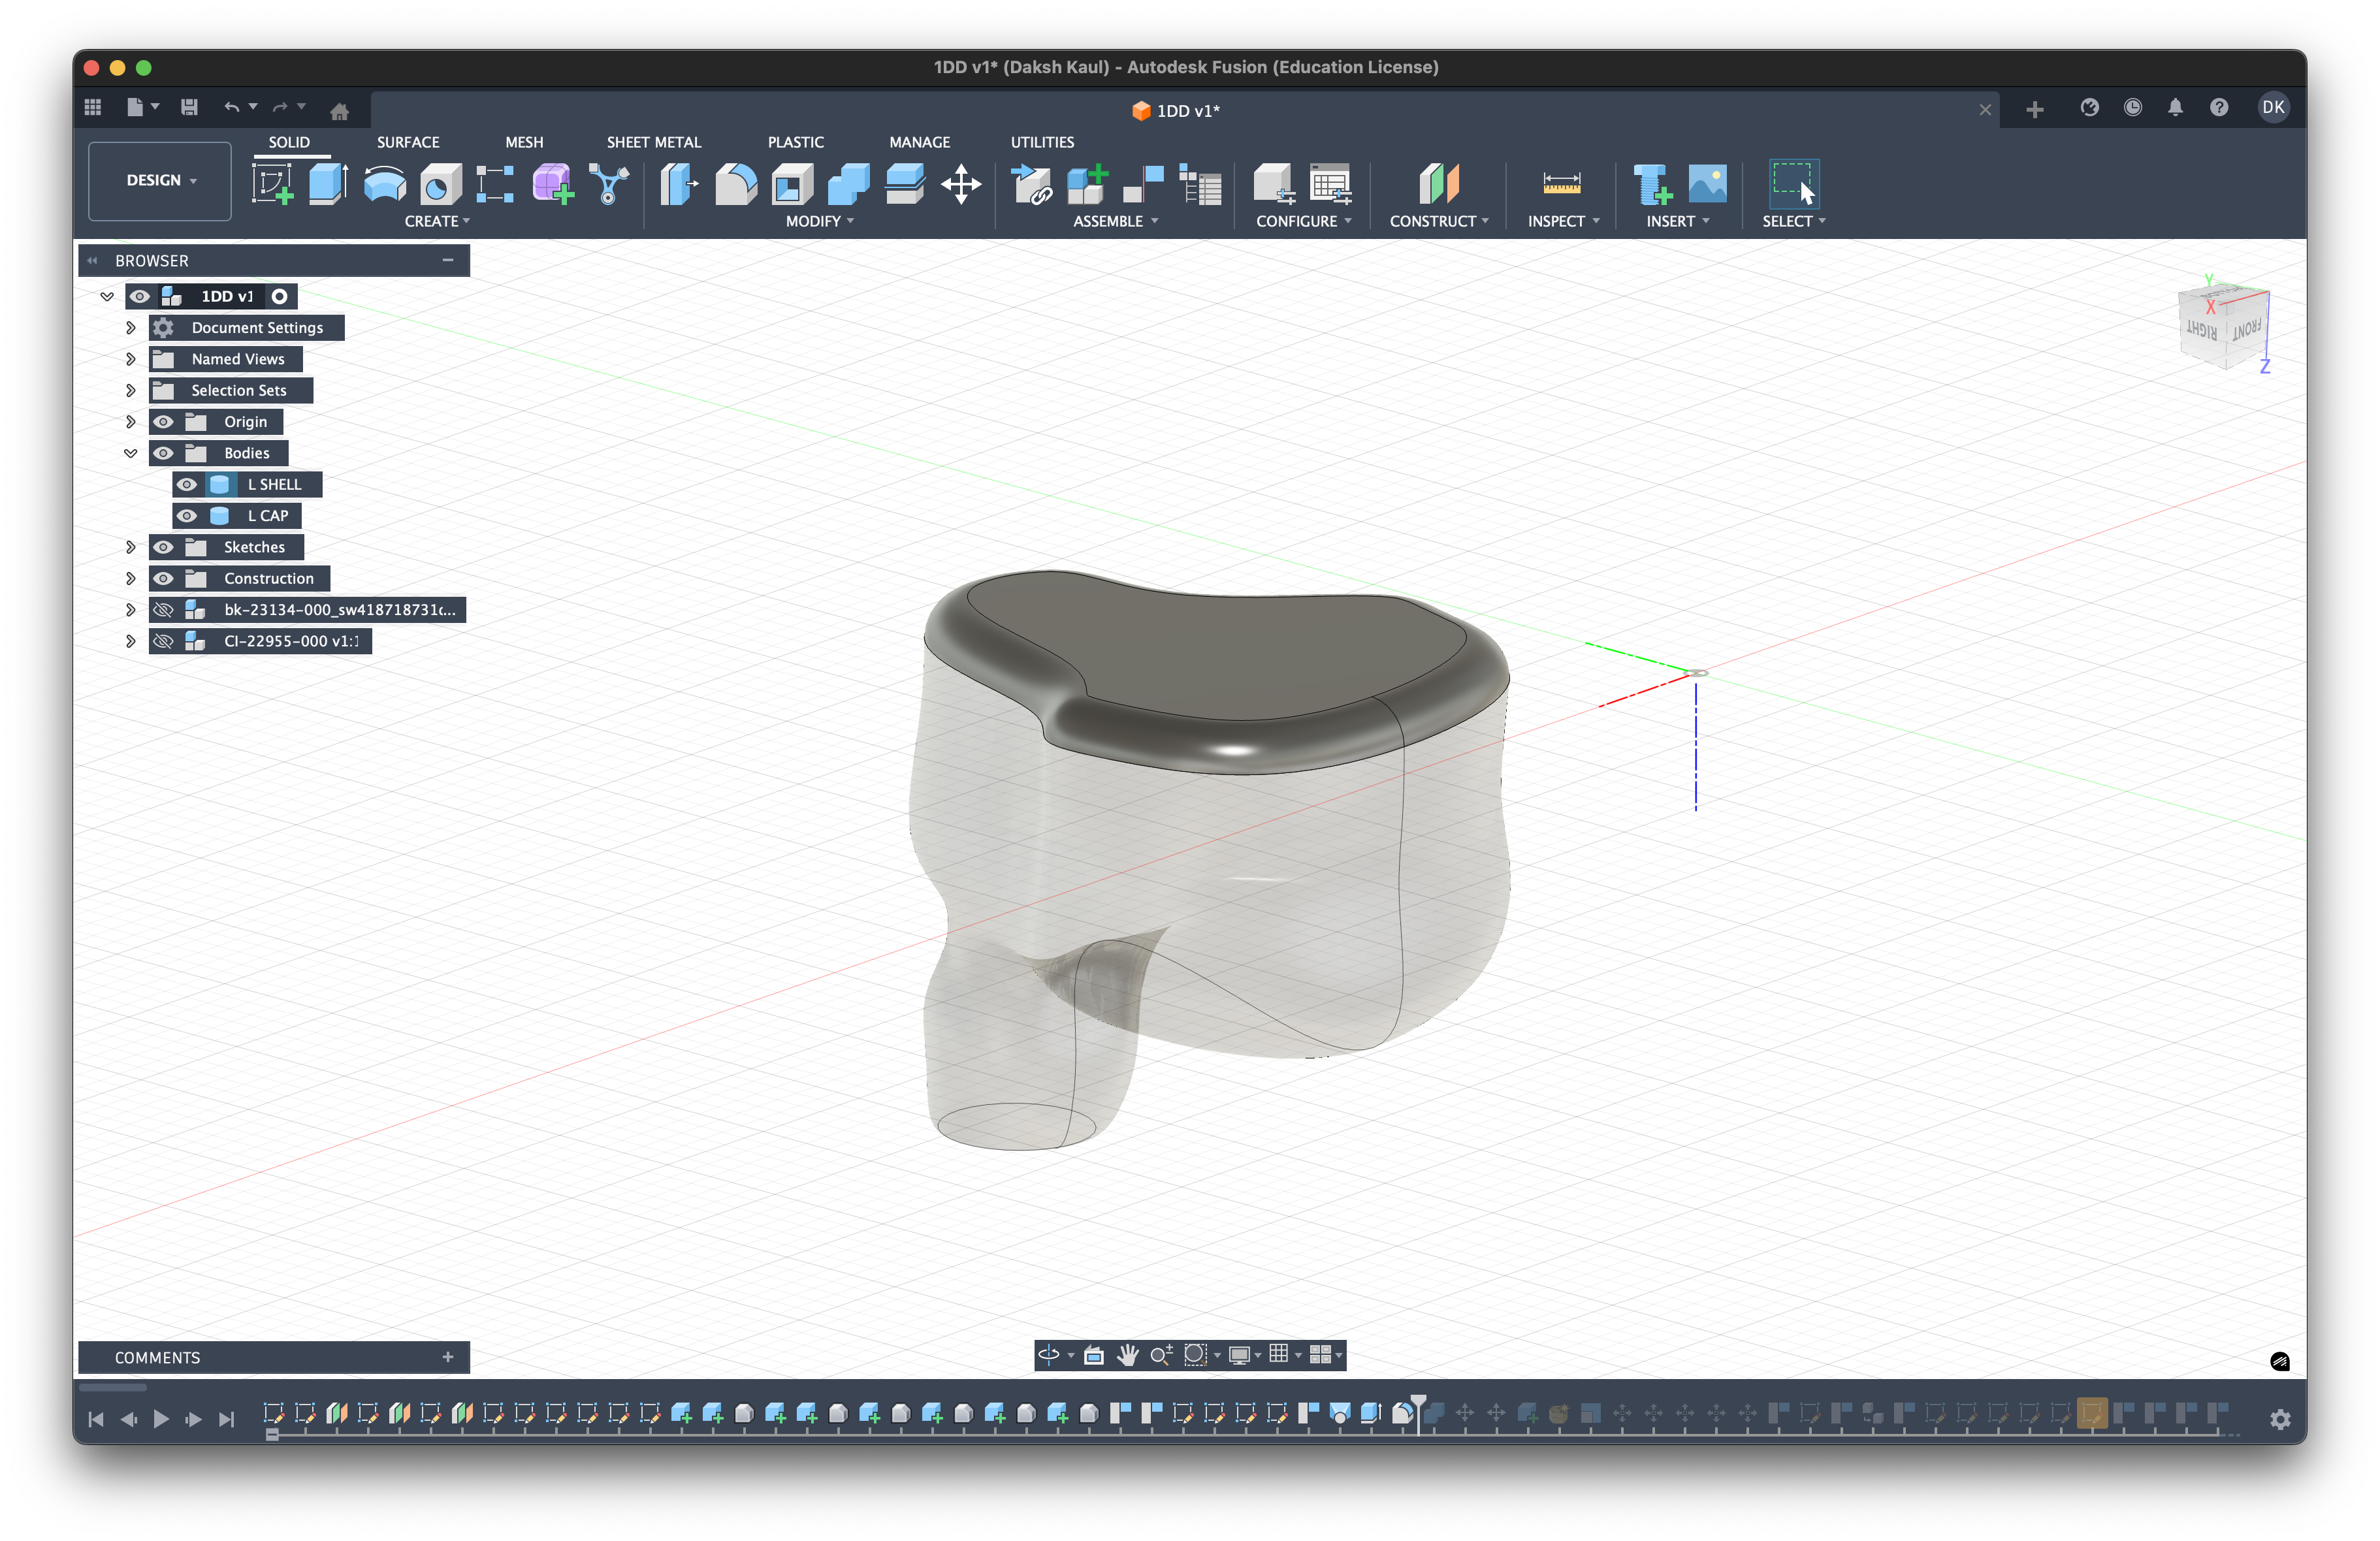
Task: Select the Pan tool in navigation bar
Action: (1128, 1355)
